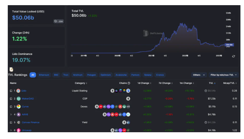Open Filter by min/max TVL dropdown
The image size is (244, 139).
223,75
